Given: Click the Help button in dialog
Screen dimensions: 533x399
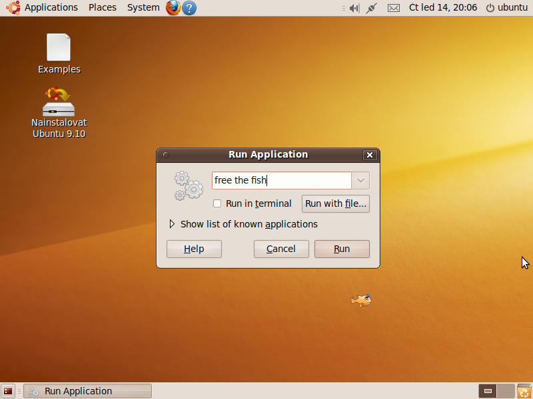Looking at the screenshot, I should point(194,249).
